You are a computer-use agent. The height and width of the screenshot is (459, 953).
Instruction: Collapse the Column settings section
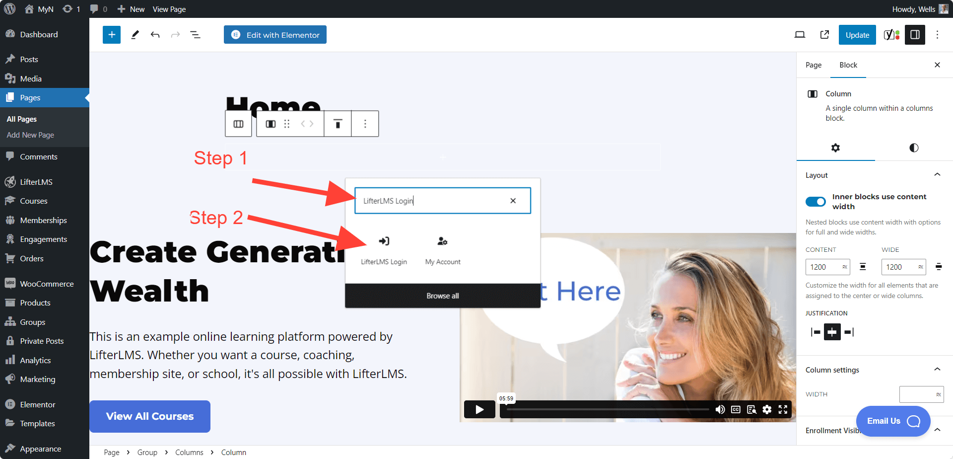click(x=937, y=370)
